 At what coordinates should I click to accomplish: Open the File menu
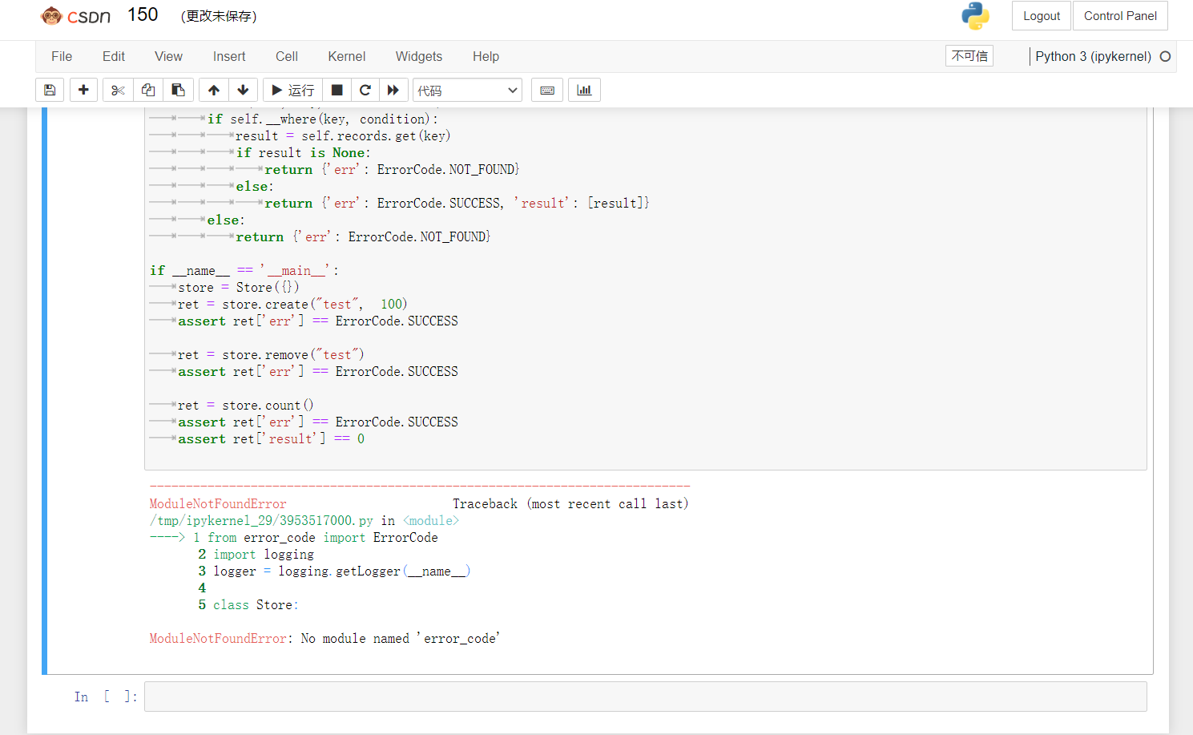pos(62,56)
